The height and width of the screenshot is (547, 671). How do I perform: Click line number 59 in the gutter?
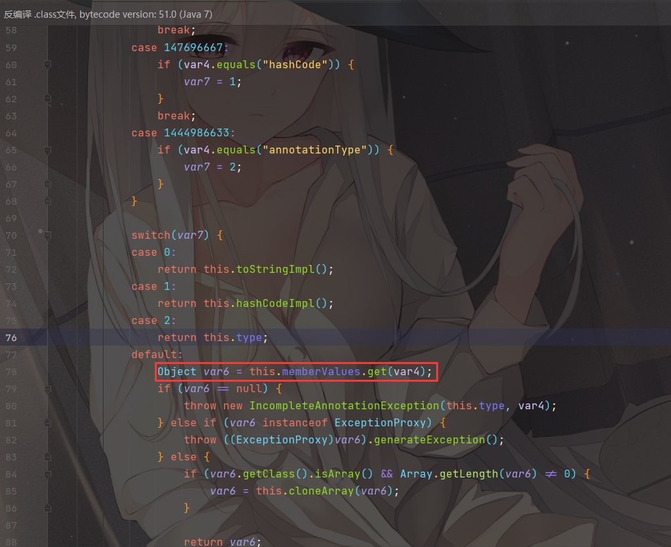[11, 48]
